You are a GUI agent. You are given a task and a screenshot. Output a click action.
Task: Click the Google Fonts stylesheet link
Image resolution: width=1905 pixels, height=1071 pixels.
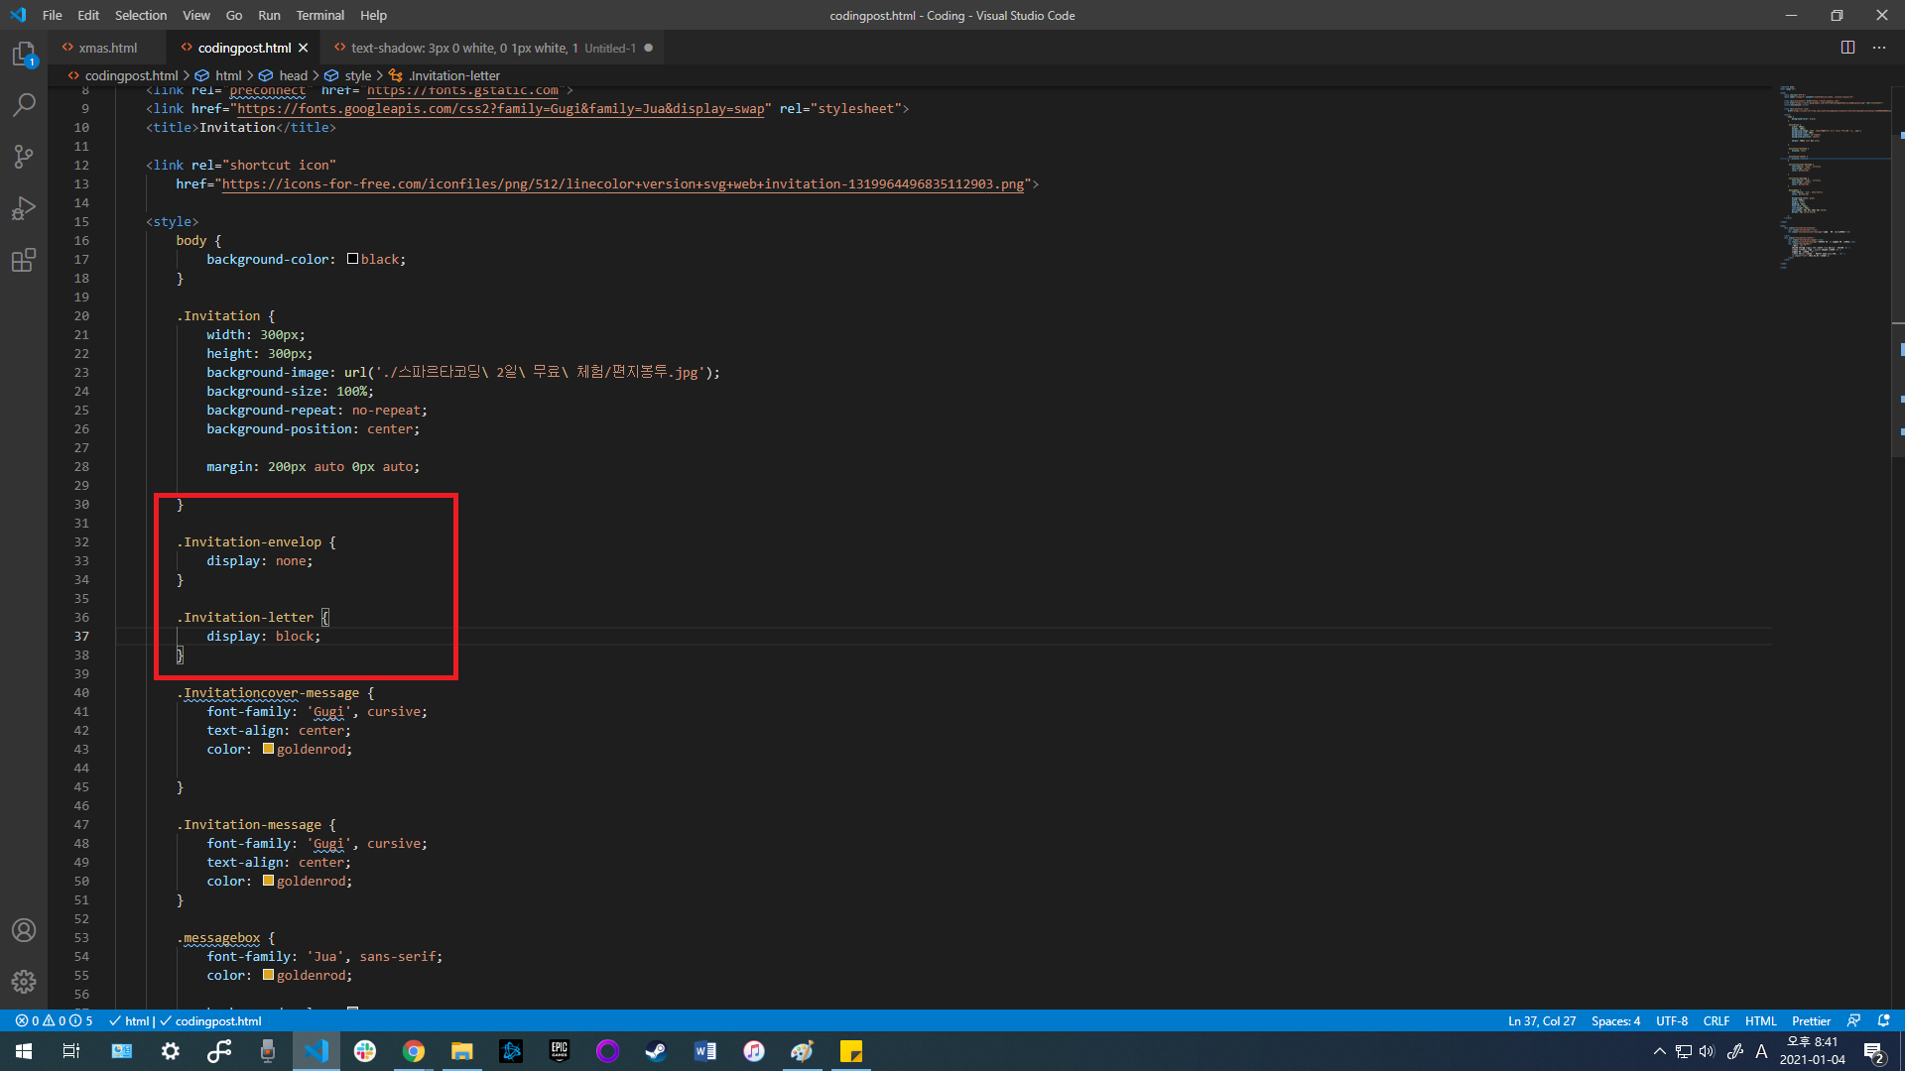(x=501, y=109)
